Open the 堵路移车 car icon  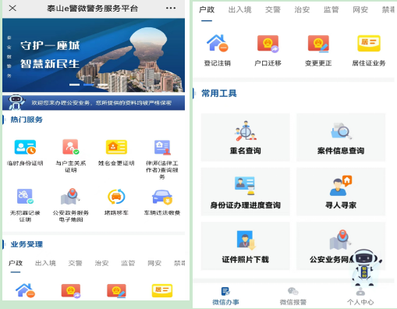[x=116, y=197]
